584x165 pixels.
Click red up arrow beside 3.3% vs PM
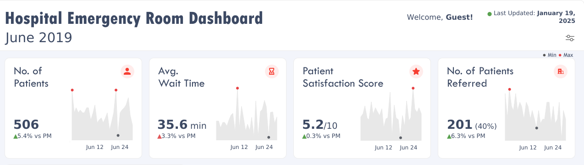click(160, 136)
